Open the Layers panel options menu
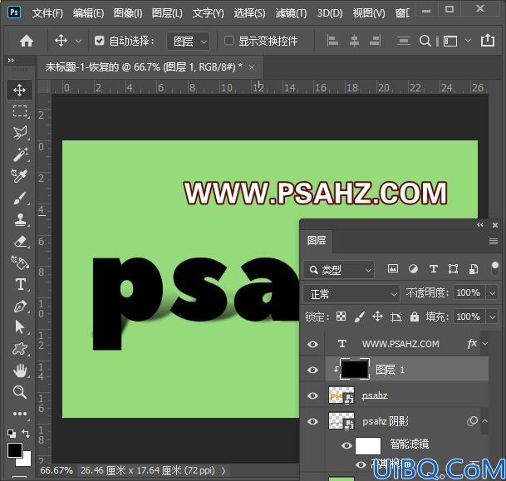This screenshot has height=481, width=506. (494, 241)
